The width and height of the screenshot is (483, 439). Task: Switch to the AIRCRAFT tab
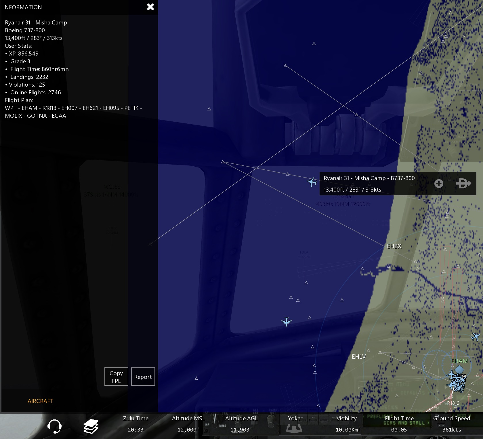click(x=41, y=401)
